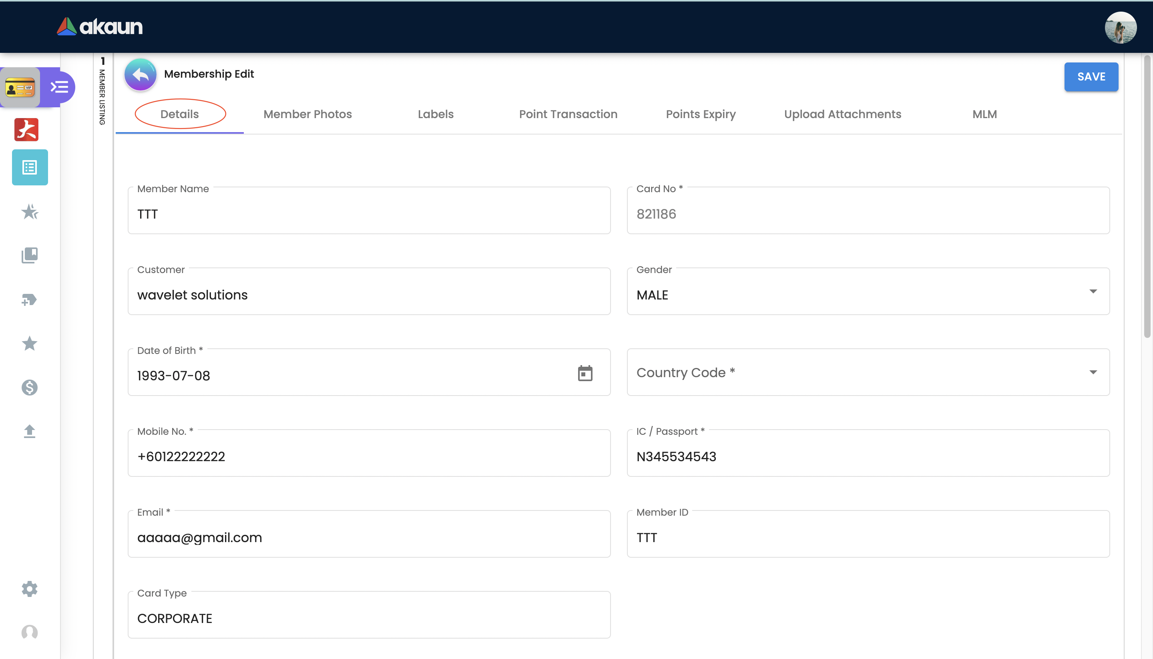Open the collections bookmark sidebar icon
The image size is (1153, 659).
coord(30,255)
